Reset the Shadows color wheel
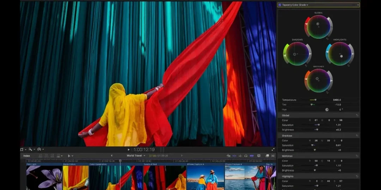This screenshot has width=381, height=190. pos(306,66)
